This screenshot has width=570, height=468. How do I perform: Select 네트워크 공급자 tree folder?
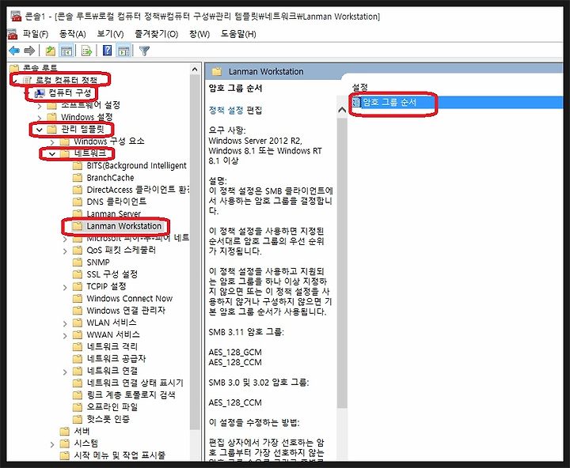(x=116, y=359)
